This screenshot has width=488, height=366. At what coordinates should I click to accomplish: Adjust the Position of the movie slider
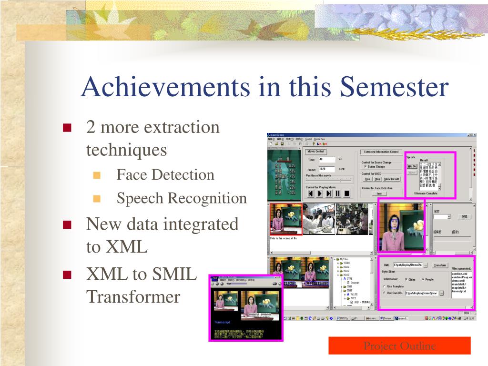point(328,180)
